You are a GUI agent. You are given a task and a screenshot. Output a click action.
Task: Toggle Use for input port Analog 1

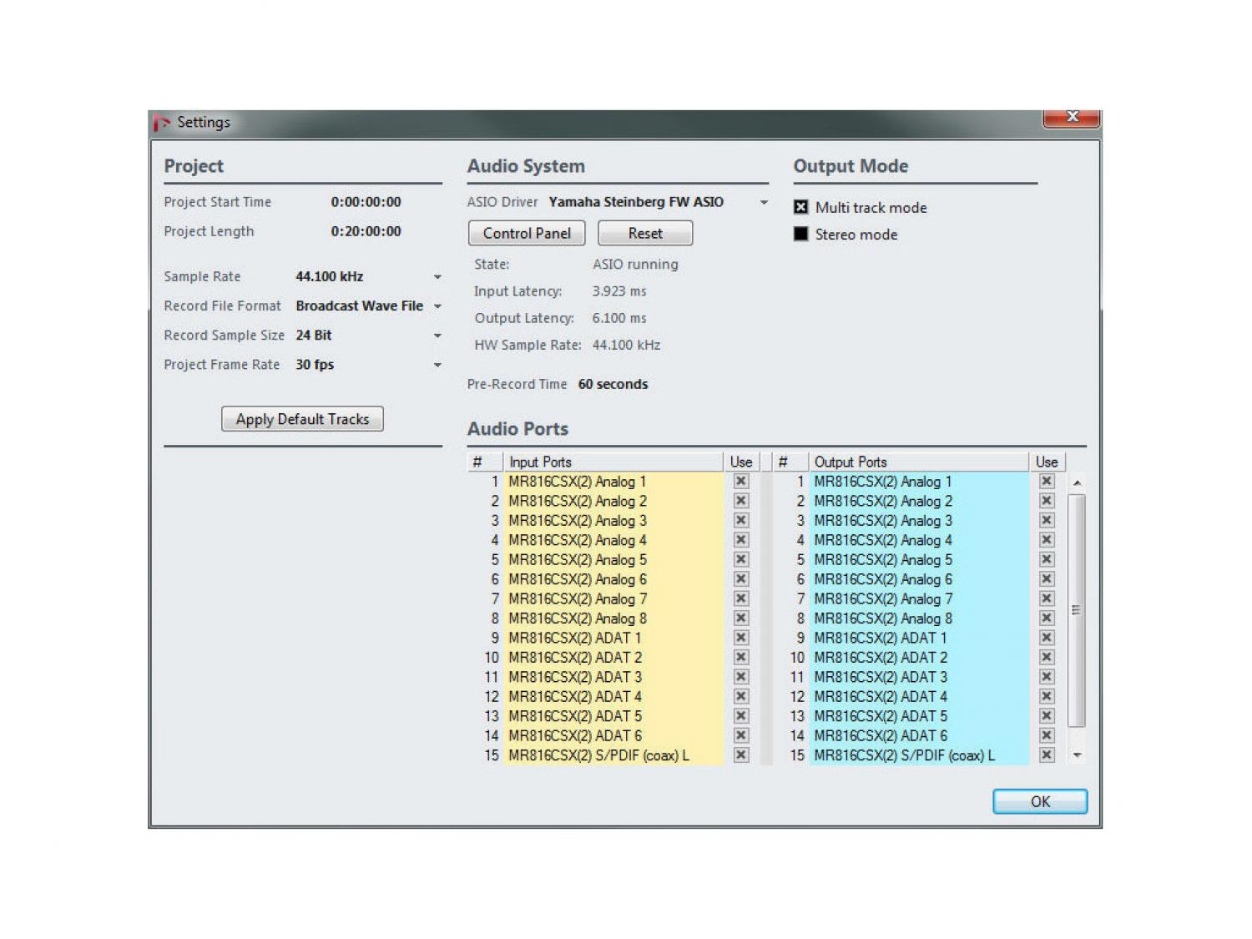[740, 482]
